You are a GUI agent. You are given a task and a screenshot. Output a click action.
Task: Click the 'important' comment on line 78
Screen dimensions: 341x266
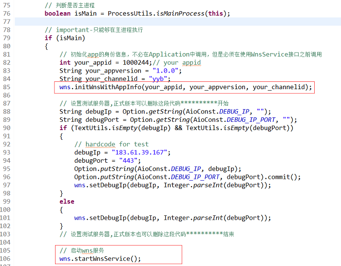tap(94, 30)
